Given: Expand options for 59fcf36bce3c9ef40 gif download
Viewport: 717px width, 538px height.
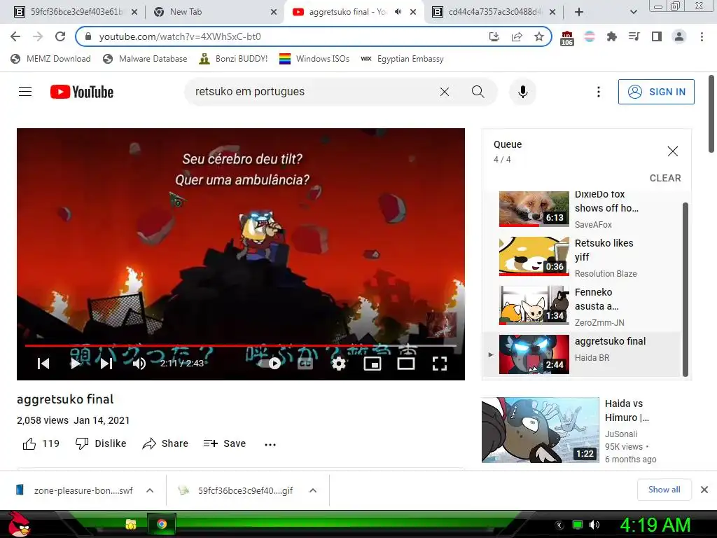Looking at the screenshot, I should click(313, 490).
